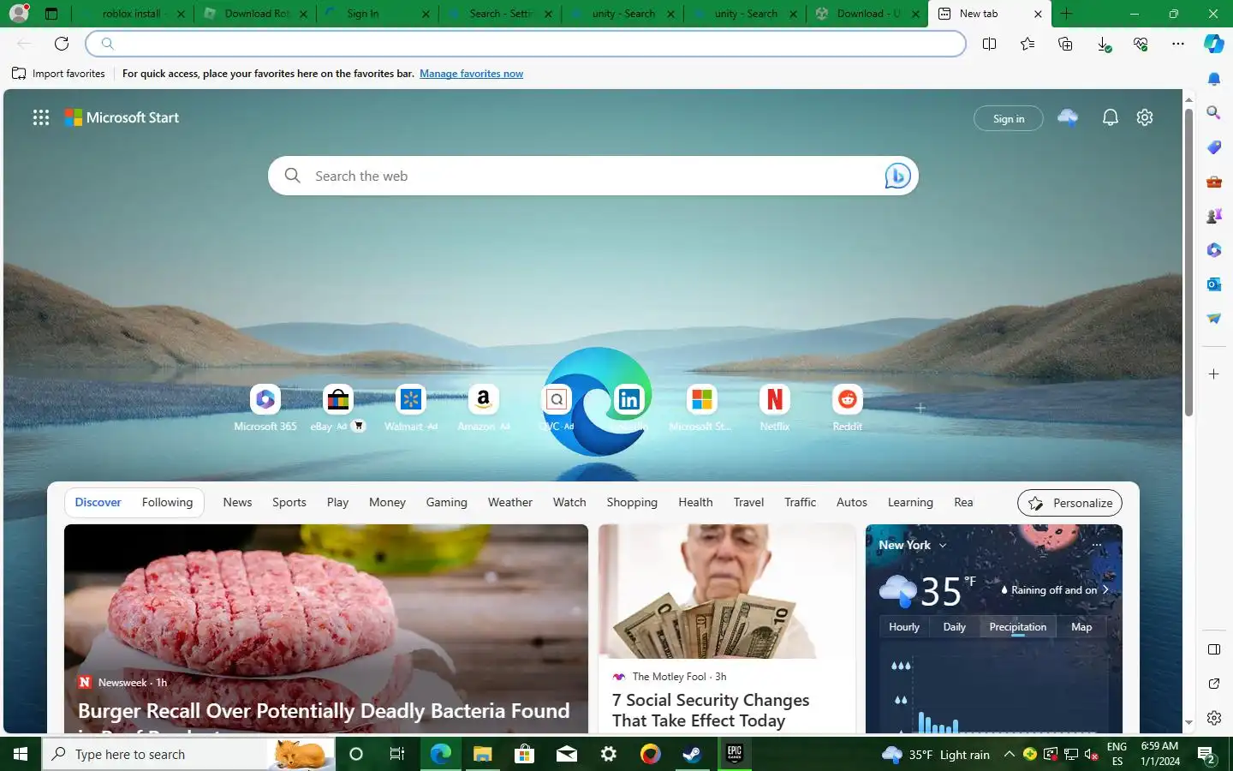Toggle the hide sidebar button

tap(1213, 649)
